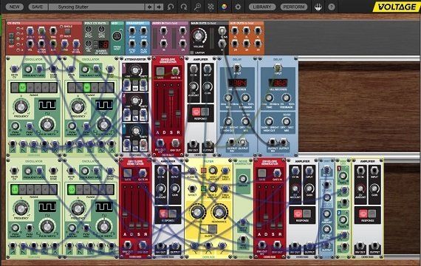This screenshot has height=266, width=421.
Task: Click the undo icon
Action: (171, 7)
